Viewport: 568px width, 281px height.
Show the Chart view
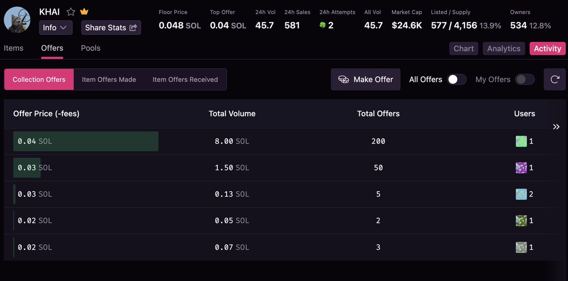click(464, 48)
